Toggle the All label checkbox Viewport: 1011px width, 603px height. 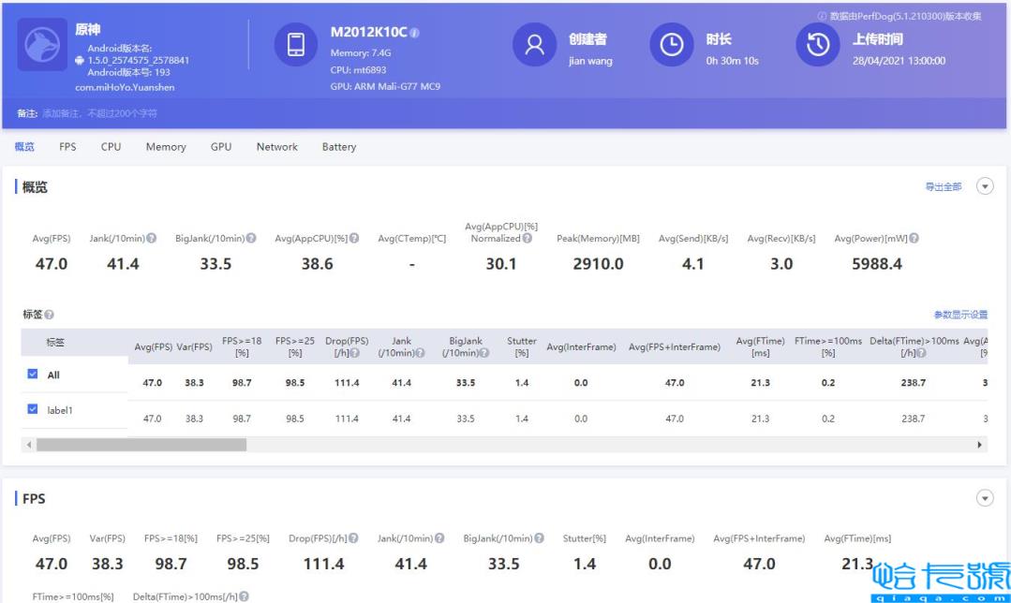coord(32,375)
